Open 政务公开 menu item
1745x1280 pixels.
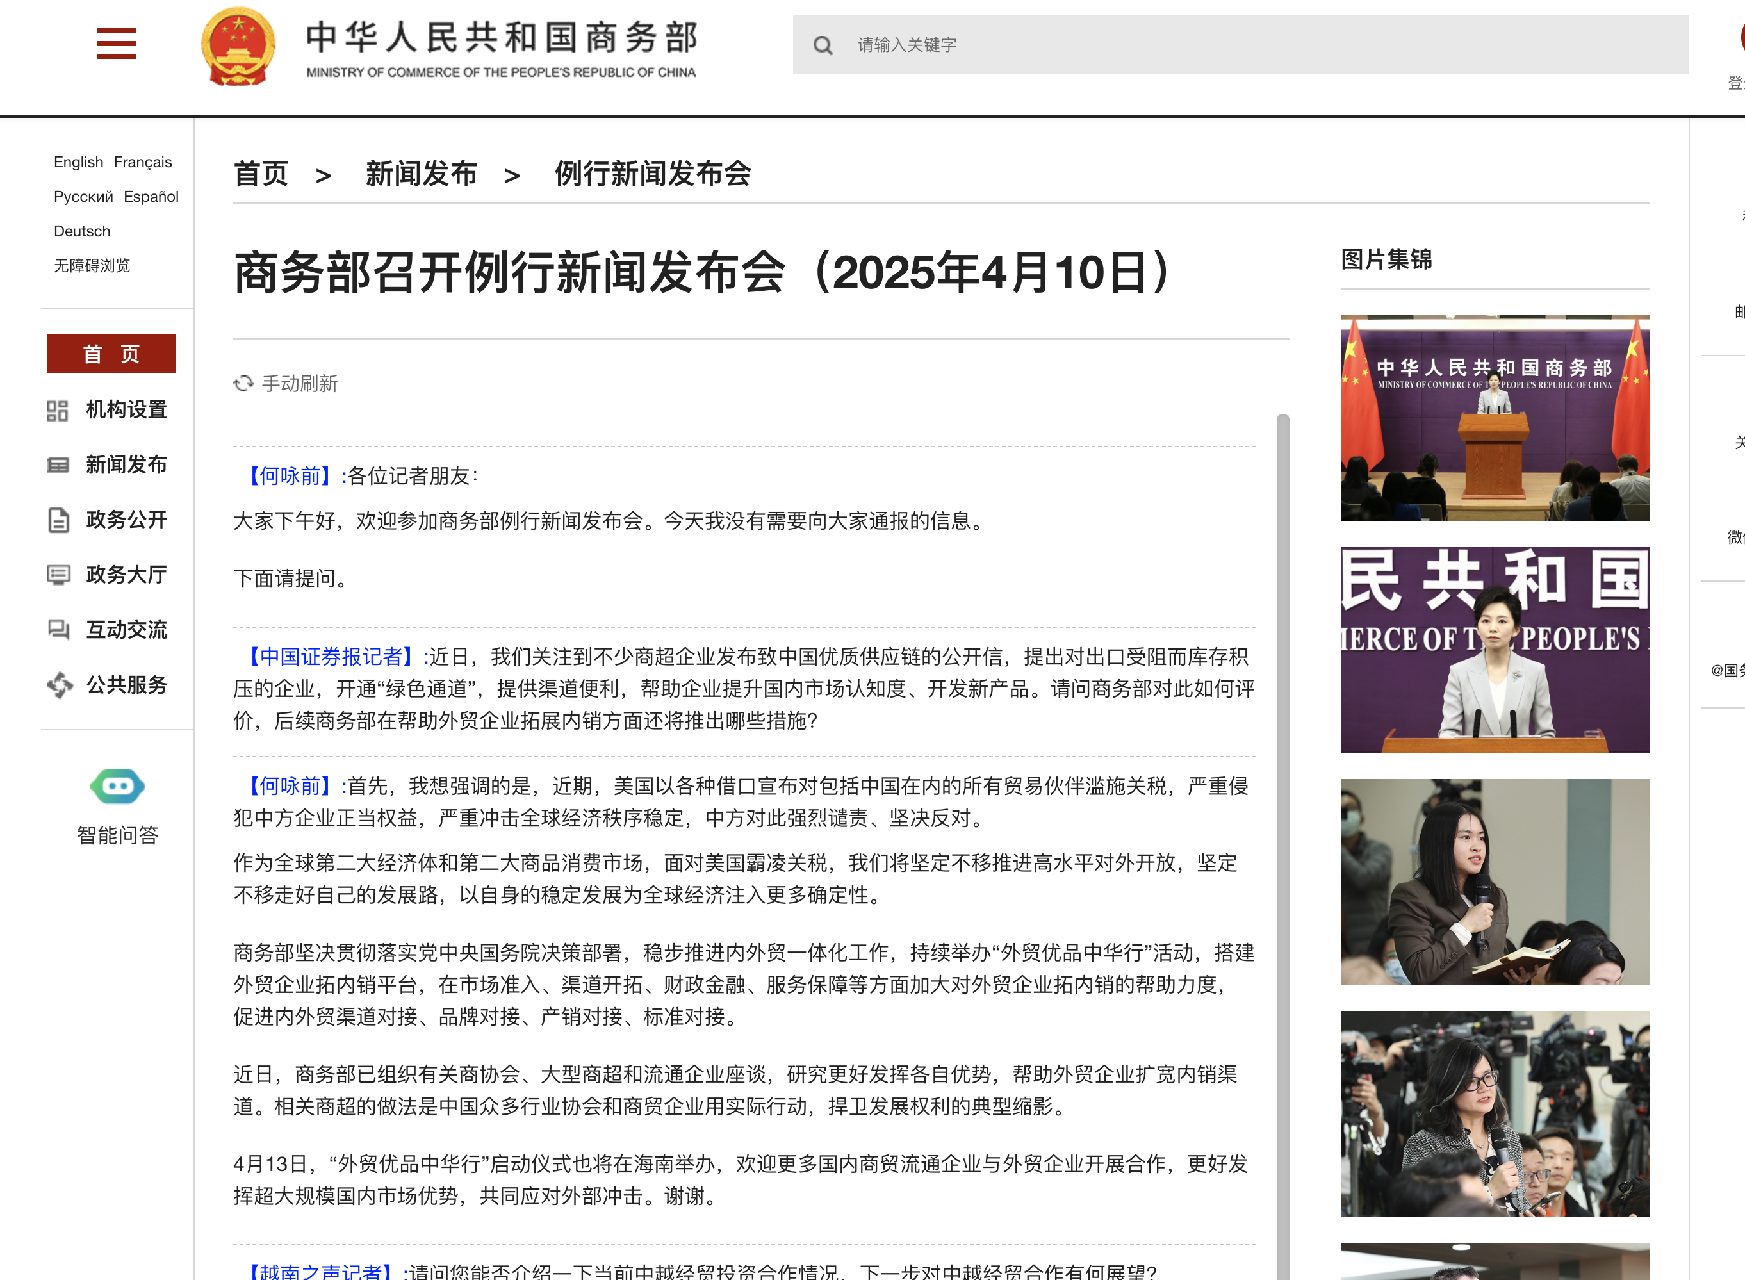[x=126, y=520]
